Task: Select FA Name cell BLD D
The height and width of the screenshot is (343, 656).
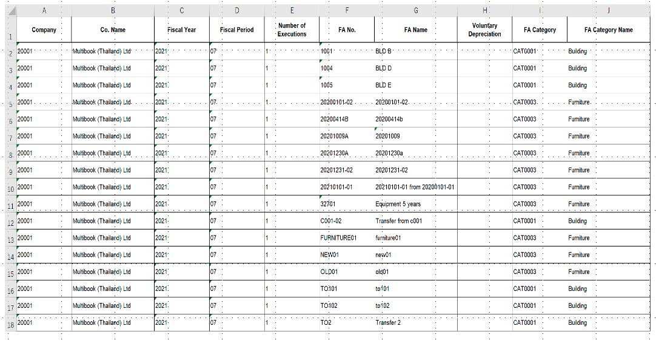Action: click(x=416, y=68)
